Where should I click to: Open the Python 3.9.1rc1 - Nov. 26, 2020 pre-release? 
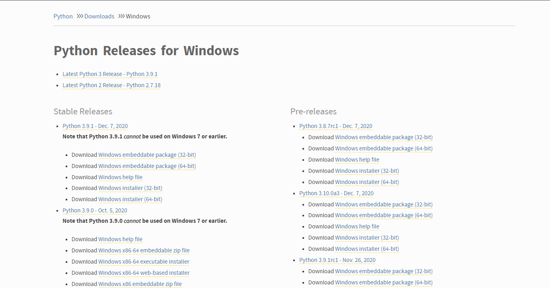coord(337,260)
